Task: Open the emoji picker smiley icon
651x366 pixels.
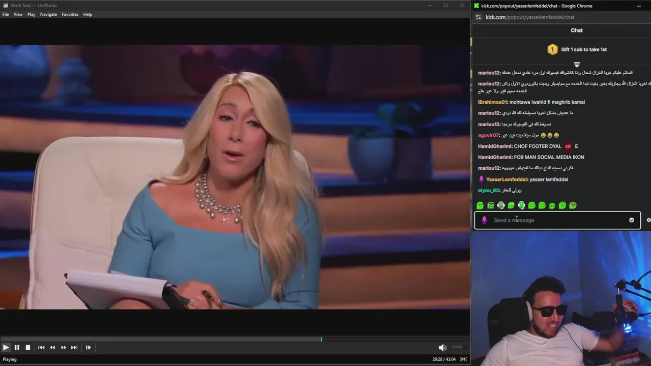Action: 632,220
